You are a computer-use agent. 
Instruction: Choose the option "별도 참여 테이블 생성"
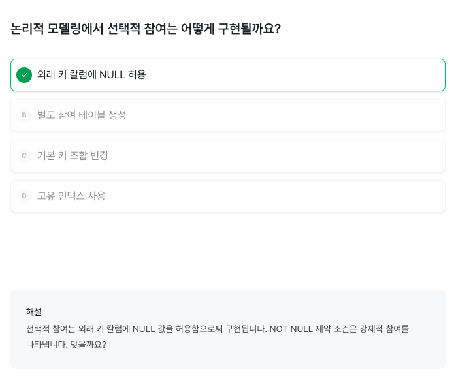tap(82, 115)
